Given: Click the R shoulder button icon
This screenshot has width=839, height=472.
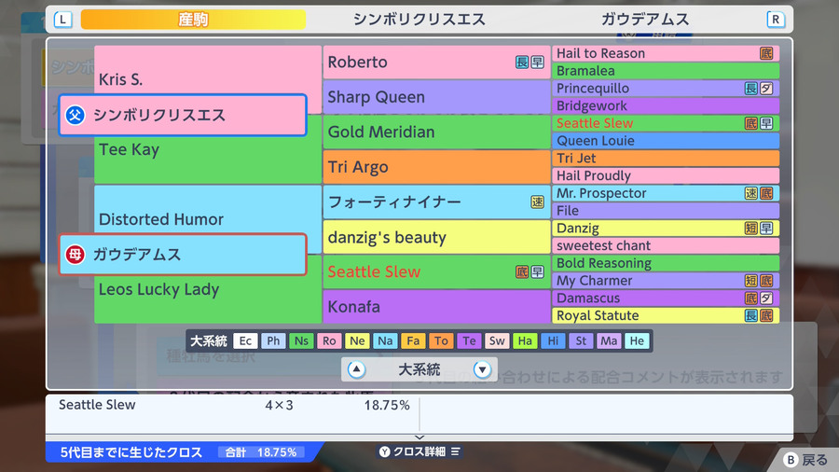Looking at the screenshot, I should [x=776, y=20].
